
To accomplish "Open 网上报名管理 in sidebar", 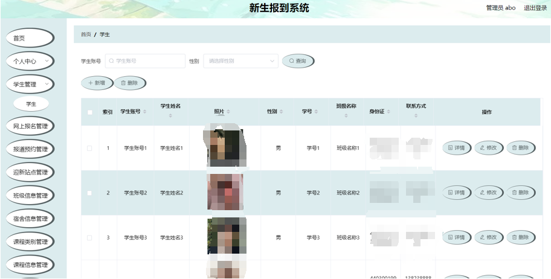I will [30, 126].
